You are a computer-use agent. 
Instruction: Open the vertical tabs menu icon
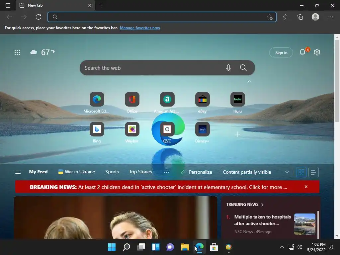[8, 5]
